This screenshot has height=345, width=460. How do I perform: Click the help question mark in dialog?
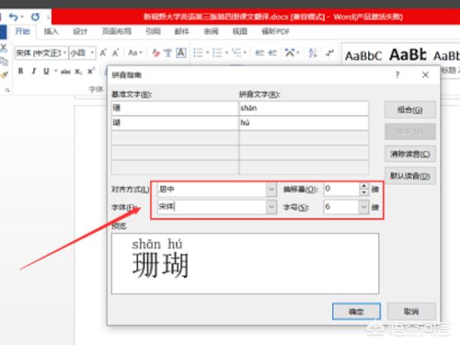(x=397, y=75)
